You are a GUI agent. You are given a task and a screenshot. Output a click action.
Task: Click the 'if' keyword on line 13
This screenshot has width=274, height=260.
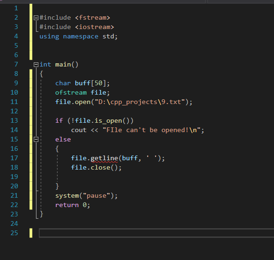click(x=59, y=120)
